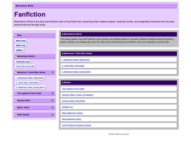
Task: Open the AWRev link
Action: tap(19, 50)
